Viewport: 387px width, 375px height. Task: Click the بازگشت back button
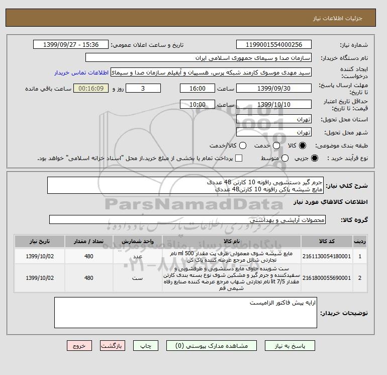[113, 346]
